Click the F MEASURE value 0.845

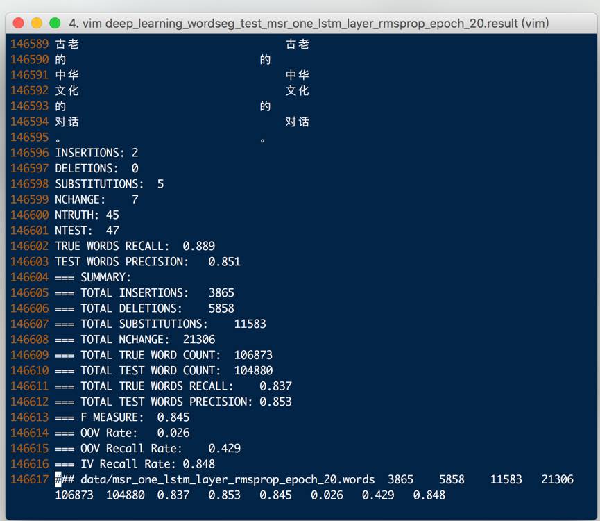click(x=173, y=417)
